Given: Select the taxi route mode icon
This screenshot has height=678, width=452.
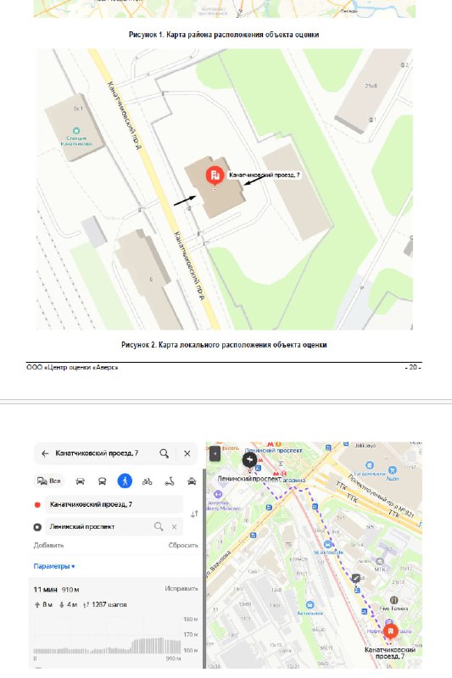Looking at the screenshot, I should (x=192, y=481).
